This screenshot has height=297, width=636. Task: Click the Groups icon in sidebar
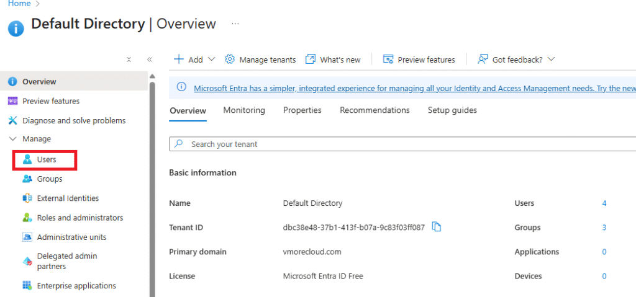point(27,179)
